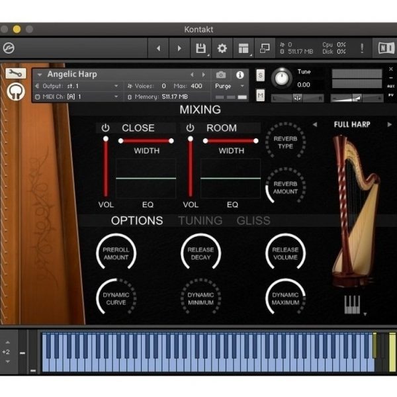Minimize the instrument header with dash icon
397x397 pixels.
(390, 77)
